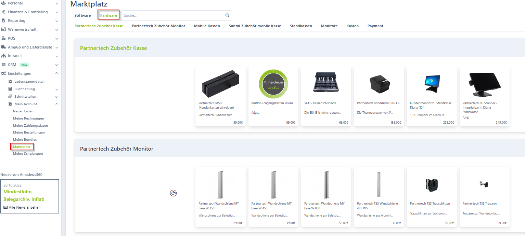Select Kassen category tab
The width and height of the screenshot is (525, 236).
click(x=353, y=26)
